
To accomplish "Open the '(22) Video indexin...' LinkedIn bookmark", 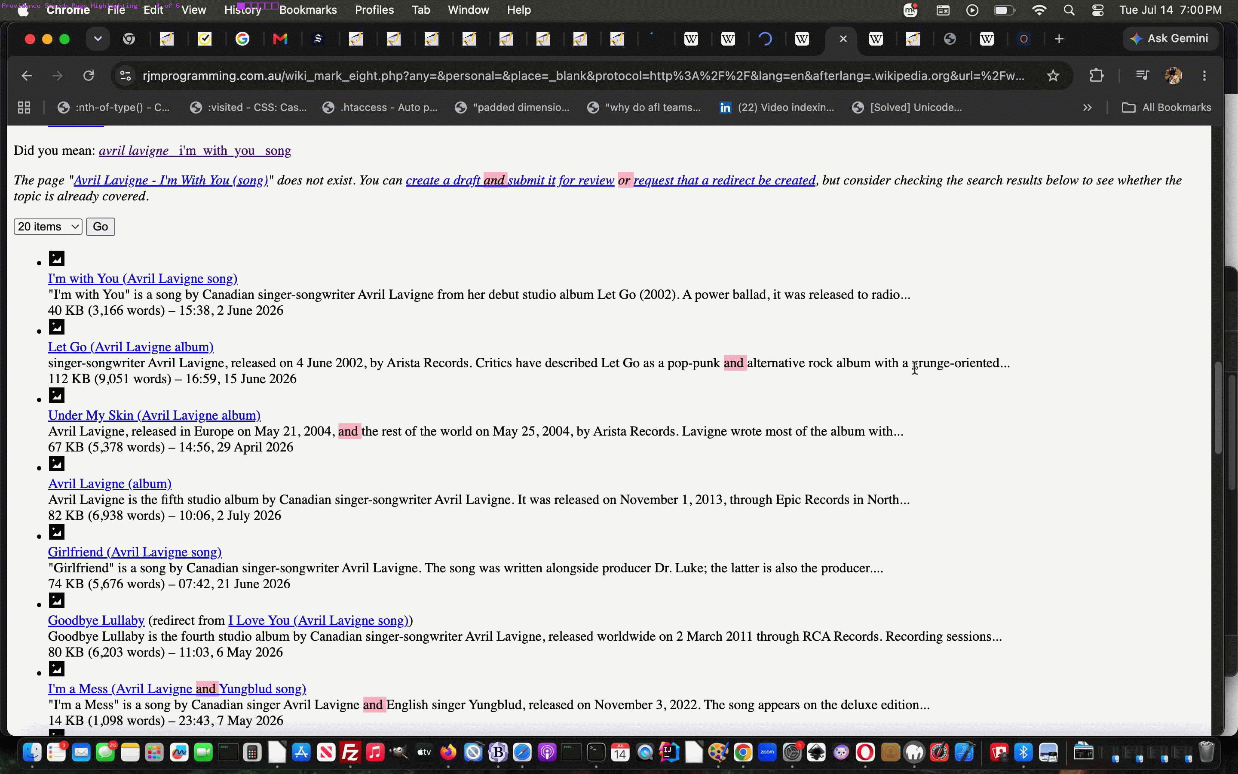I will pyautogui.click(x=777, y=107).
